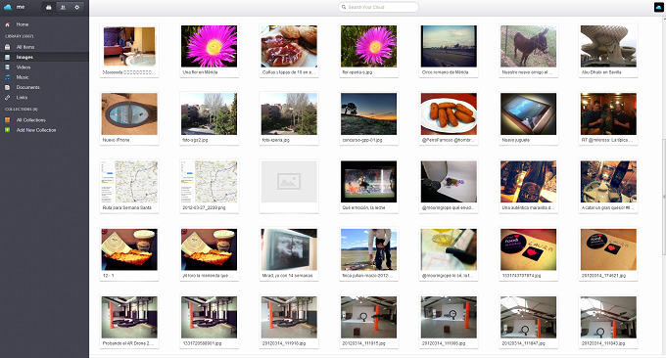Click the 'Ruta para Semana Santa' caption

127,207
